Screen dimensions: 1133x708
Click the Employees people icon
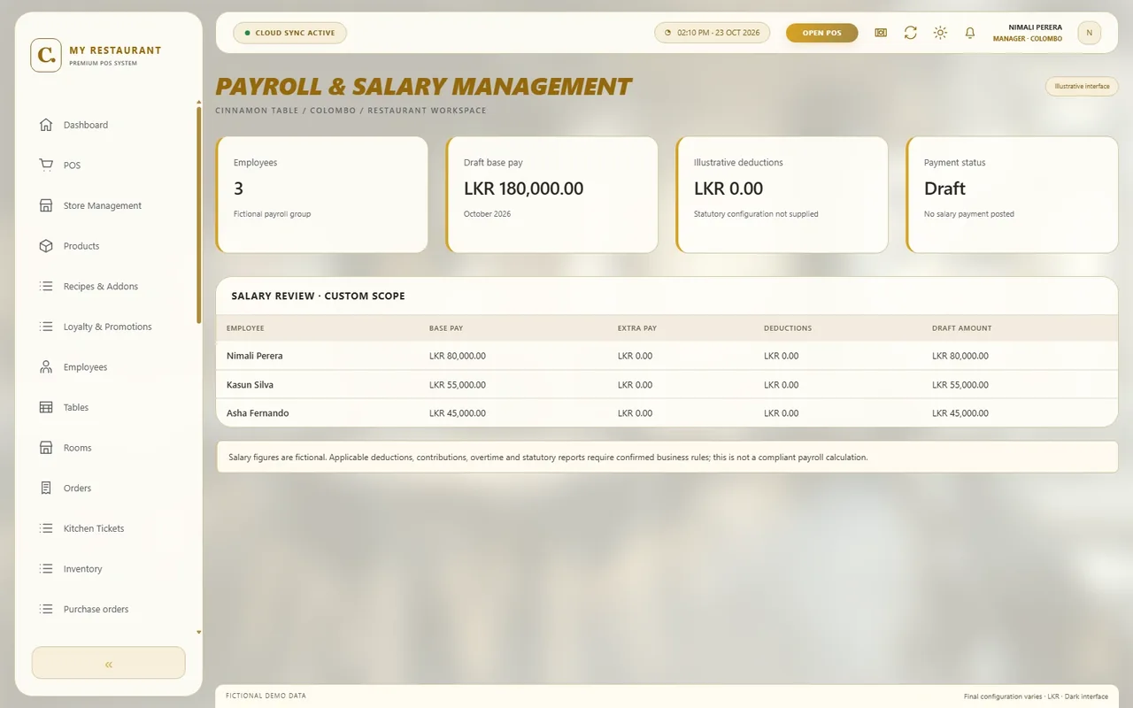pos(46,367)
